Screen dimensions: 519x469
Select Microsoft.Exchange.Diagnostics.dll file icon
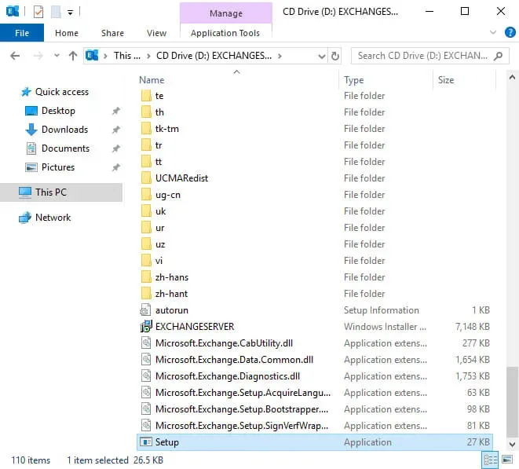click(x=146, y=376)
